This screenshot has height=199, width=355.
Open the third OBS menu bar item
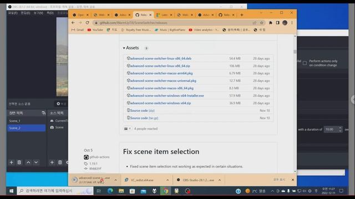(38, 13)
